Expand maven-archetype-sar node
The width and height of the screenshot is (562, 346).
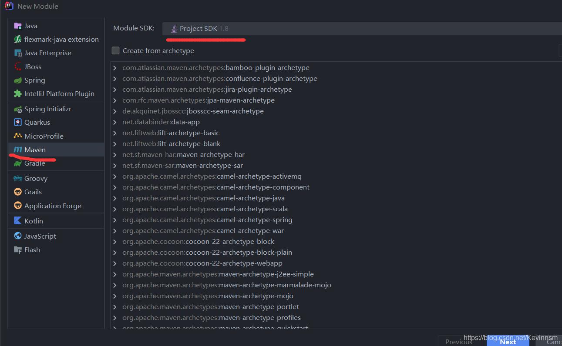(115, 166)
